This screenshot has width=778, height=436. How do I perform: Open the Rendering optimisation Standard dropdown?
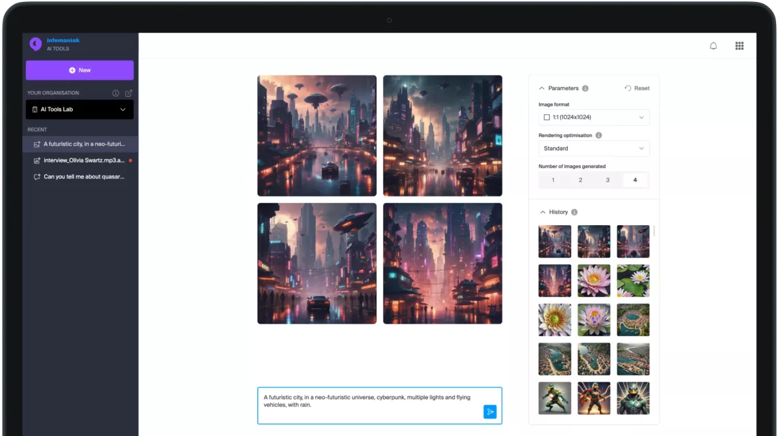[593, 149]
